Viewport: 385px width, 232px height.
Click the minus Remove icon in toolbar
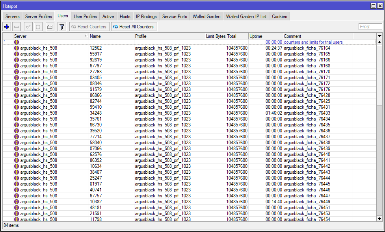17,27
